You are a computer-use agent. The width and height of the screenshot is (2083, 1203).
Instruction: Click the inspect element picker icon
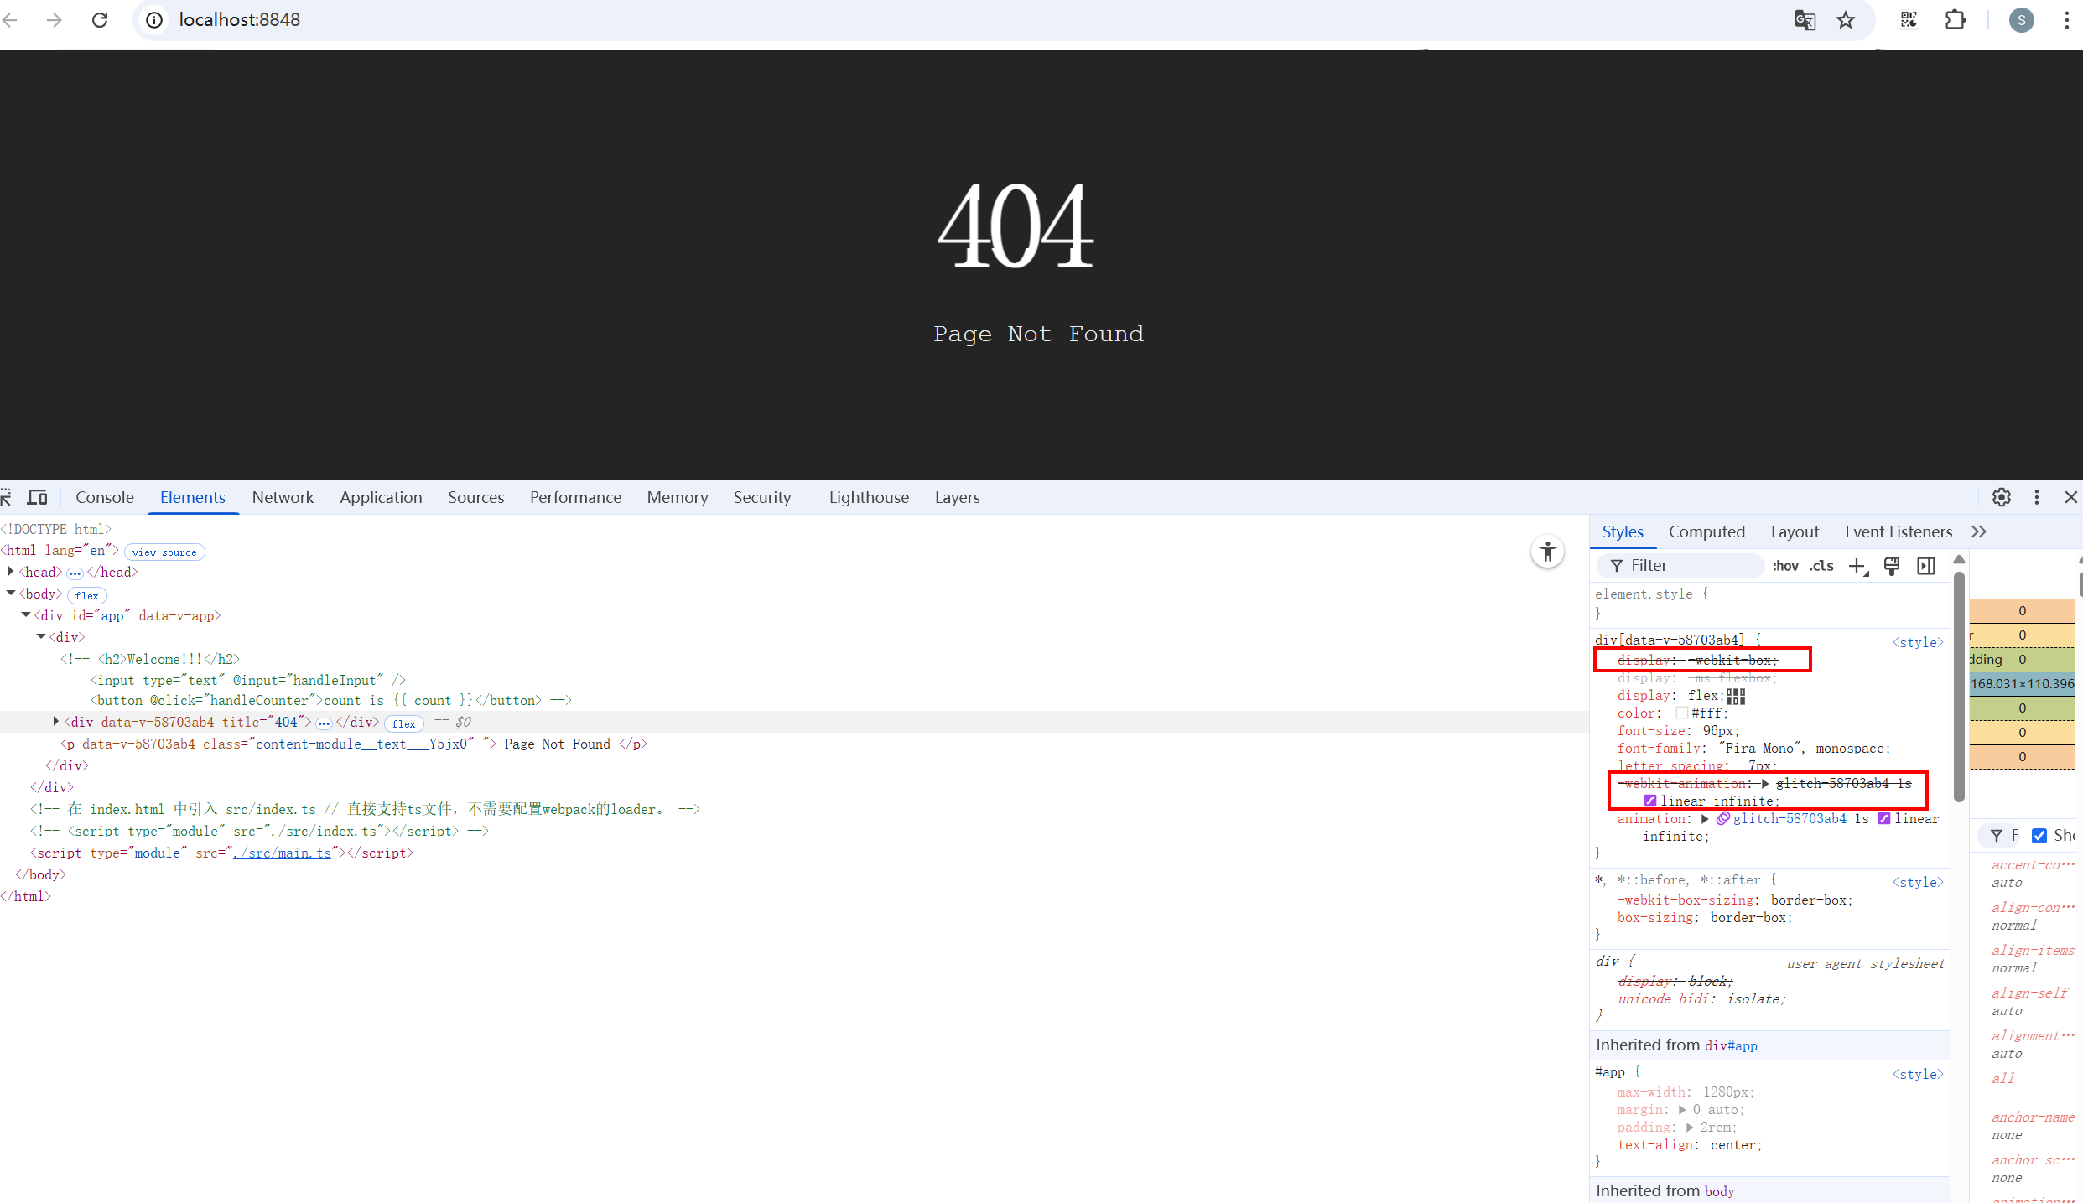(x=7, y=497)
